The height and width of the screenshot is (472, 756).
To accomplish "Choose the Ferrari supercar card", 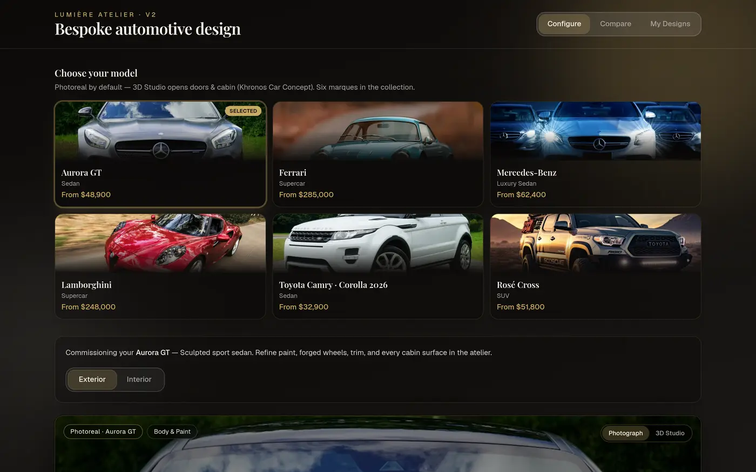I will click(x=378, y=154).
